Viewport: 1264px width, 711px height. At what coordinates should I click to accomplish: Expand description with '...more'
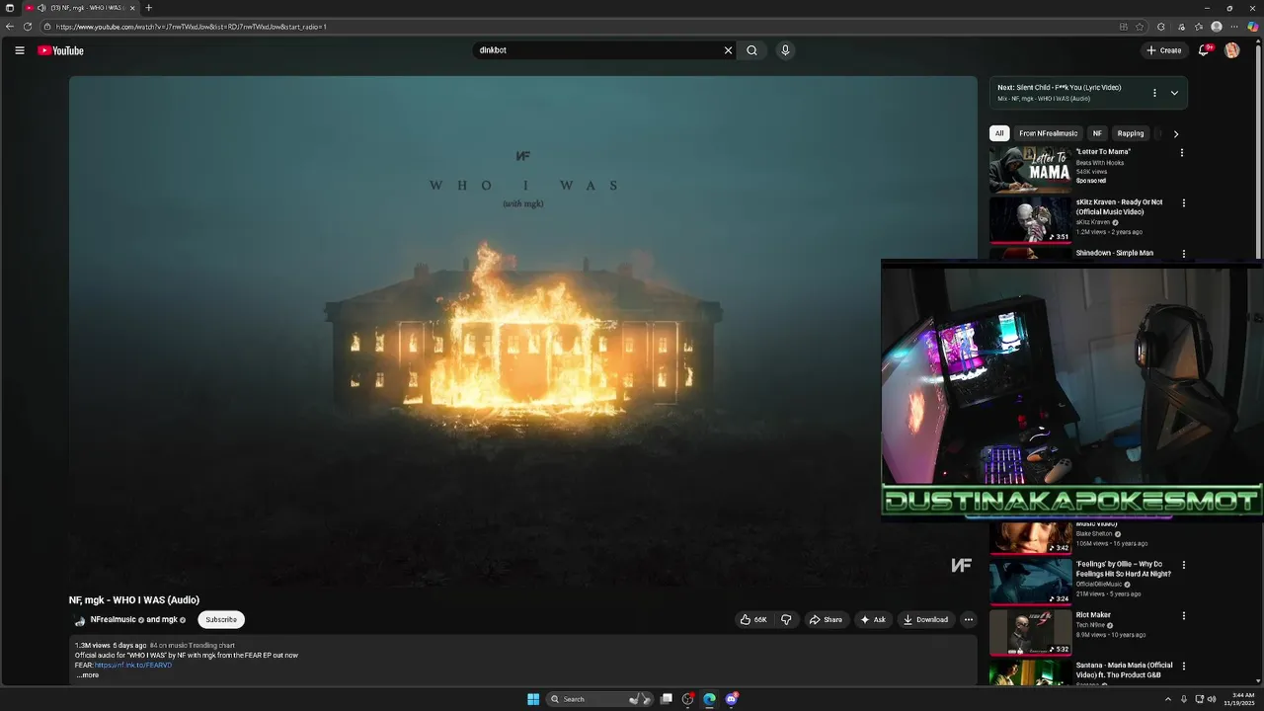point(87,675)
